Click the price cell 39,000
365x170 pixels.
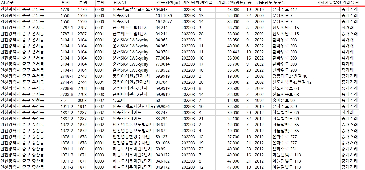233,113
